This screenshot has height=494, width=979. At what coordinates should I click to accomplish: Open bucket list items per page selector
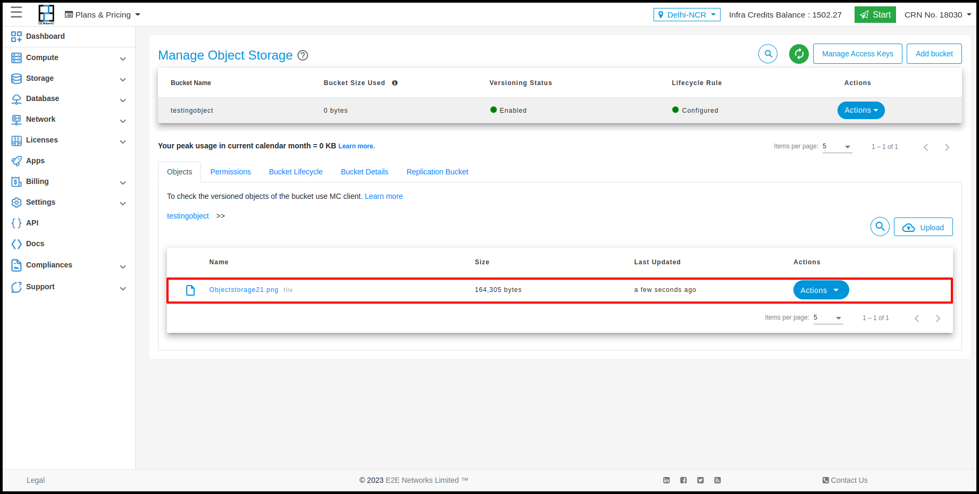click(x=837, y=147)
